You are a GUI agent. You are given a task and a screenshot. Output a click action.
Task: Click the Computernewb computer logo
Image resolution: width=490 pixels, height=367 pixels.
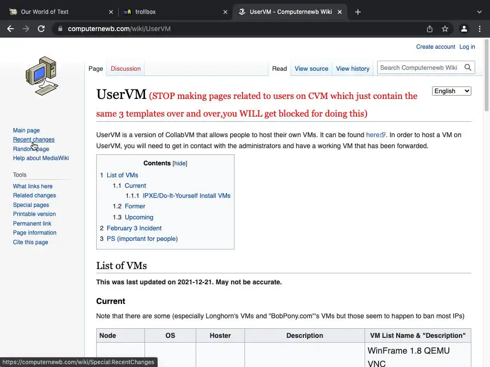point(42,76)
